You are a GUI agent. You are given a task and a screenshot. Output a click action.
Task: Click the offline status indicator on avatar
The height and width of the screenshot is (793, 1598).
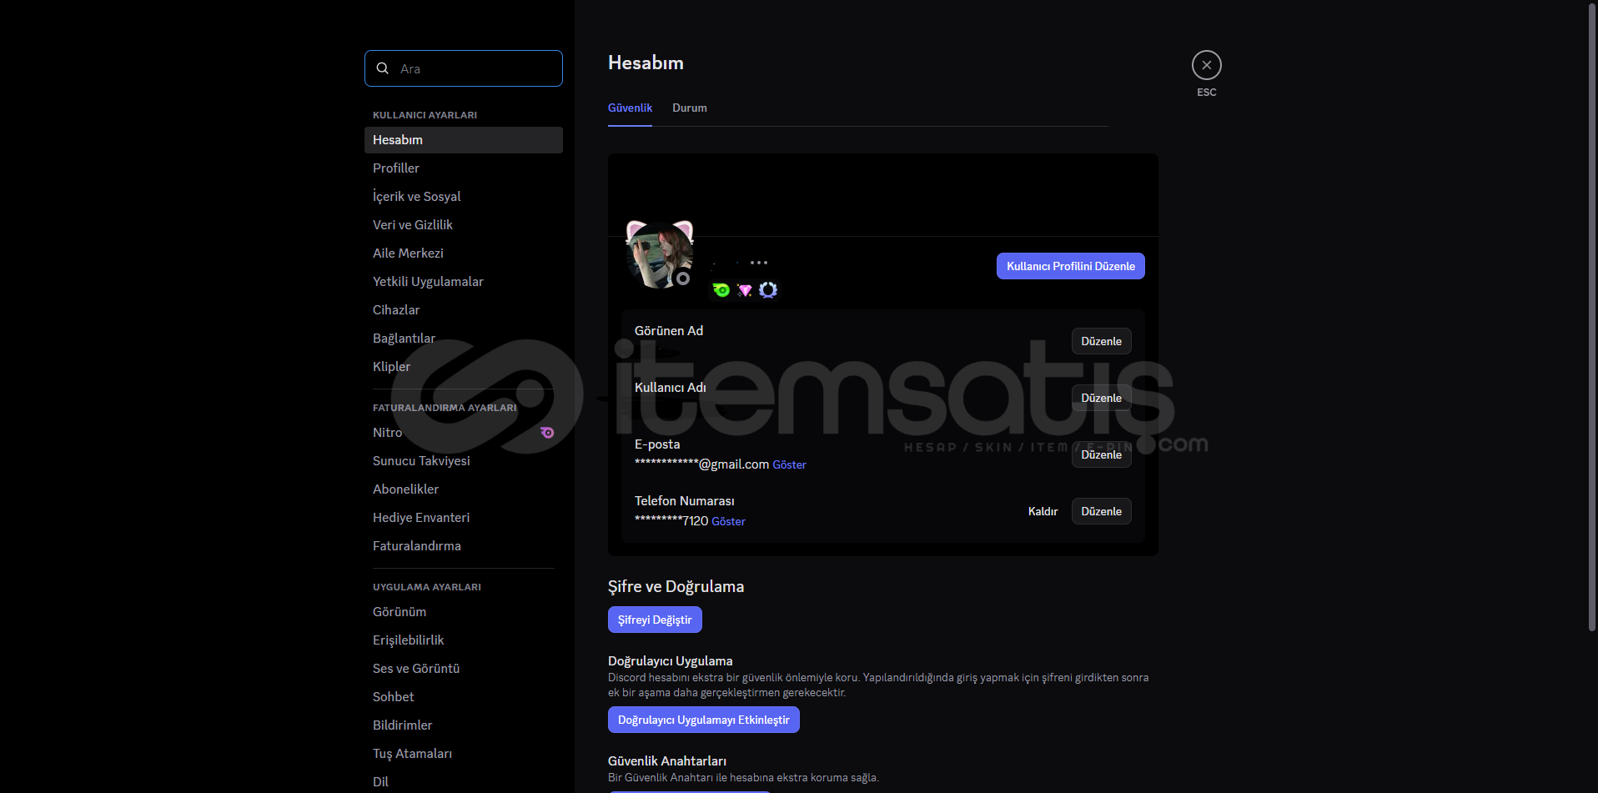pyautogui.click(x=683, y=279)
